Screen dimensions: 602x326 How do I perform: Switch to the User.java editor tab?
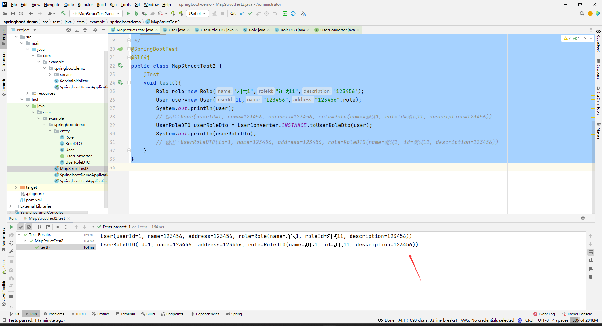177,30
